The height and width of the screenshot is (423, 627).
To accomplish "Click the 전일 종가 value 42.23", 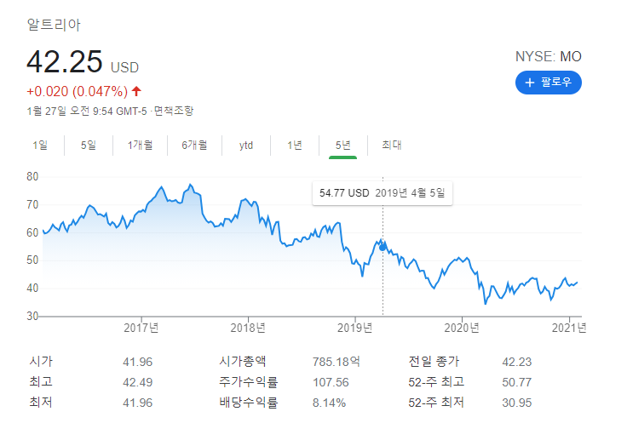I will pos(516,362).
